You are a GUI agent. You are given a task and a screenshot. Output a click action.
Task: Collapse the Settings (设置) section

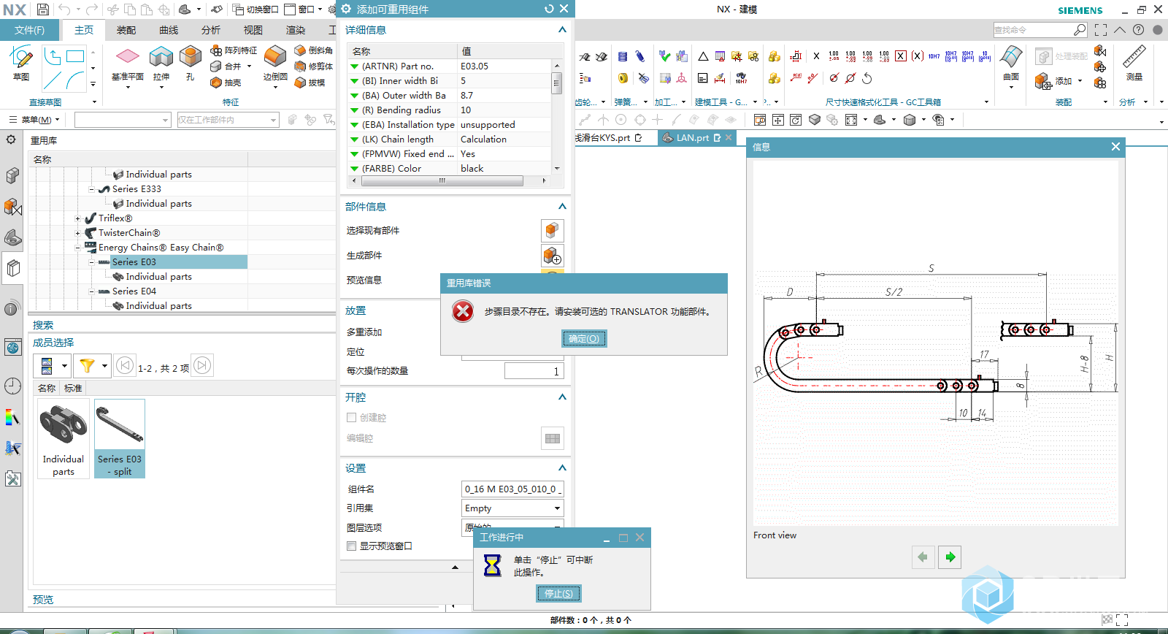(562, 468)
